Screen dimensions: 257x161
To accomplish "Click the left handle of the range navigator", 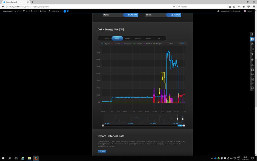I will tap(177, 119).
